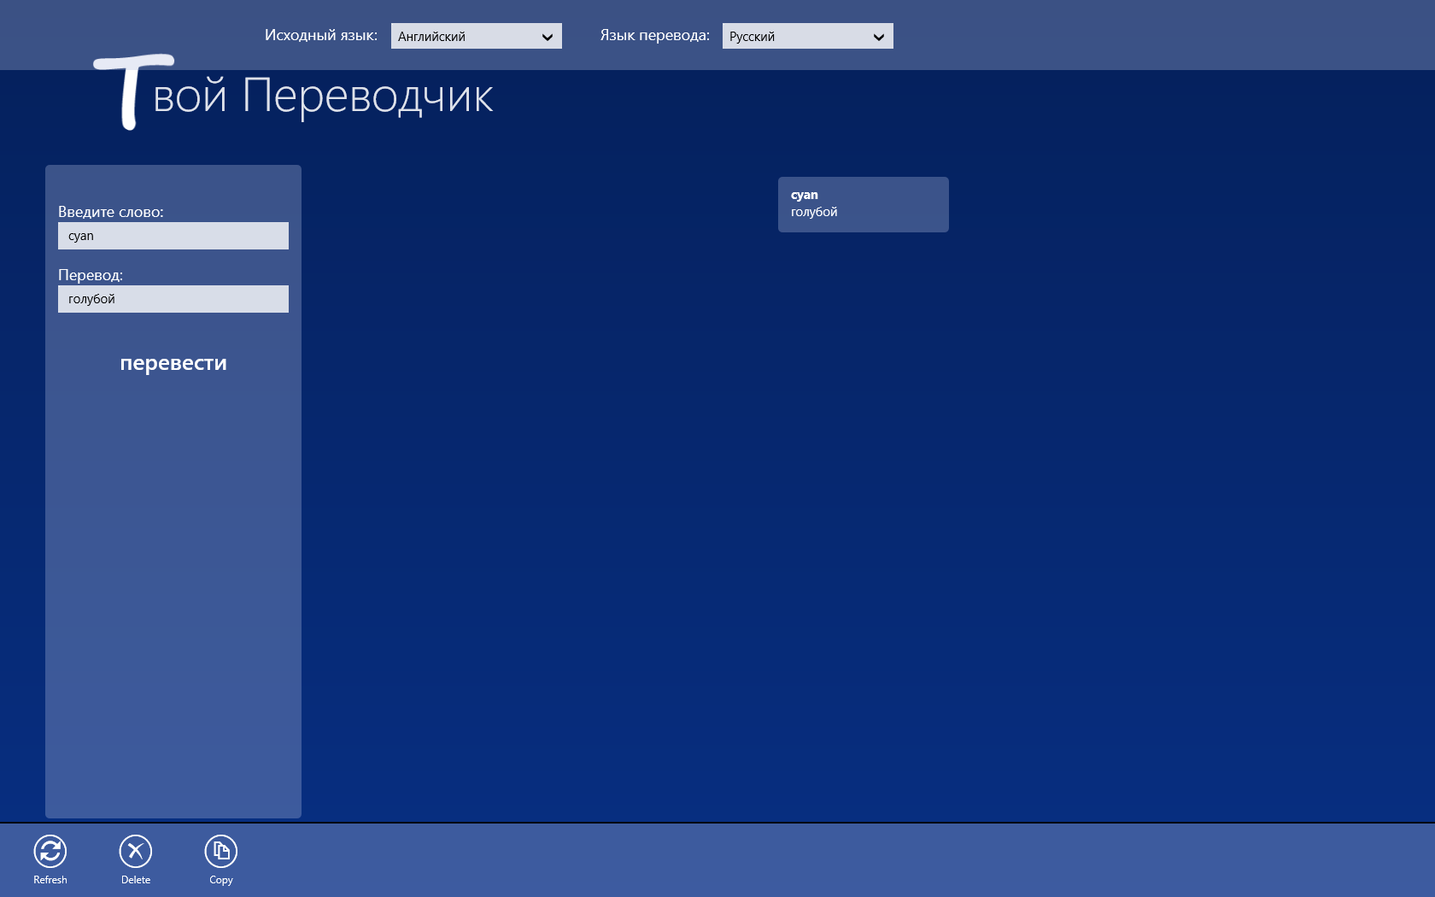Viewport: 1435px width, 897px height.
Task: Open the Русский target language dropdown
Action: point(808,36)
